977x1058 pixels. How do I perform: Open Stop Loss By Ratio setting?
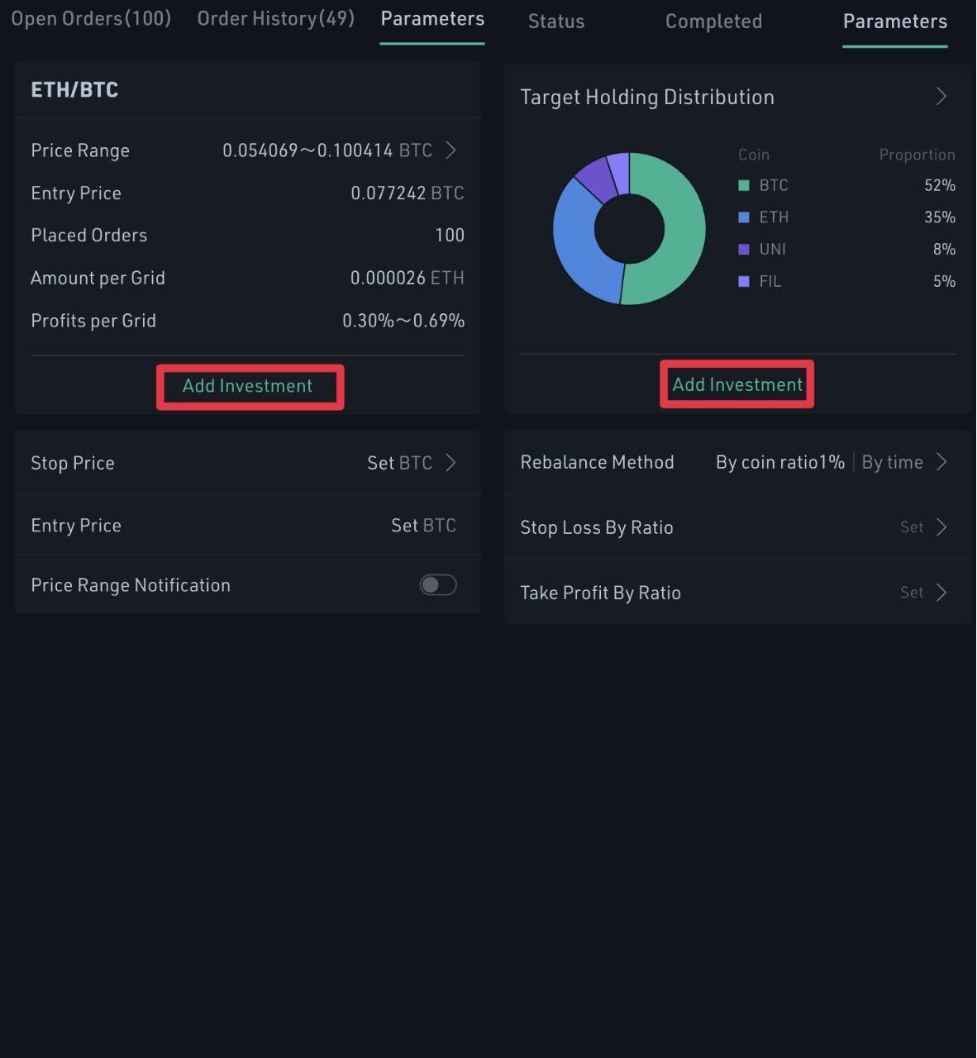pyautogui.click(x=737, y=527)
